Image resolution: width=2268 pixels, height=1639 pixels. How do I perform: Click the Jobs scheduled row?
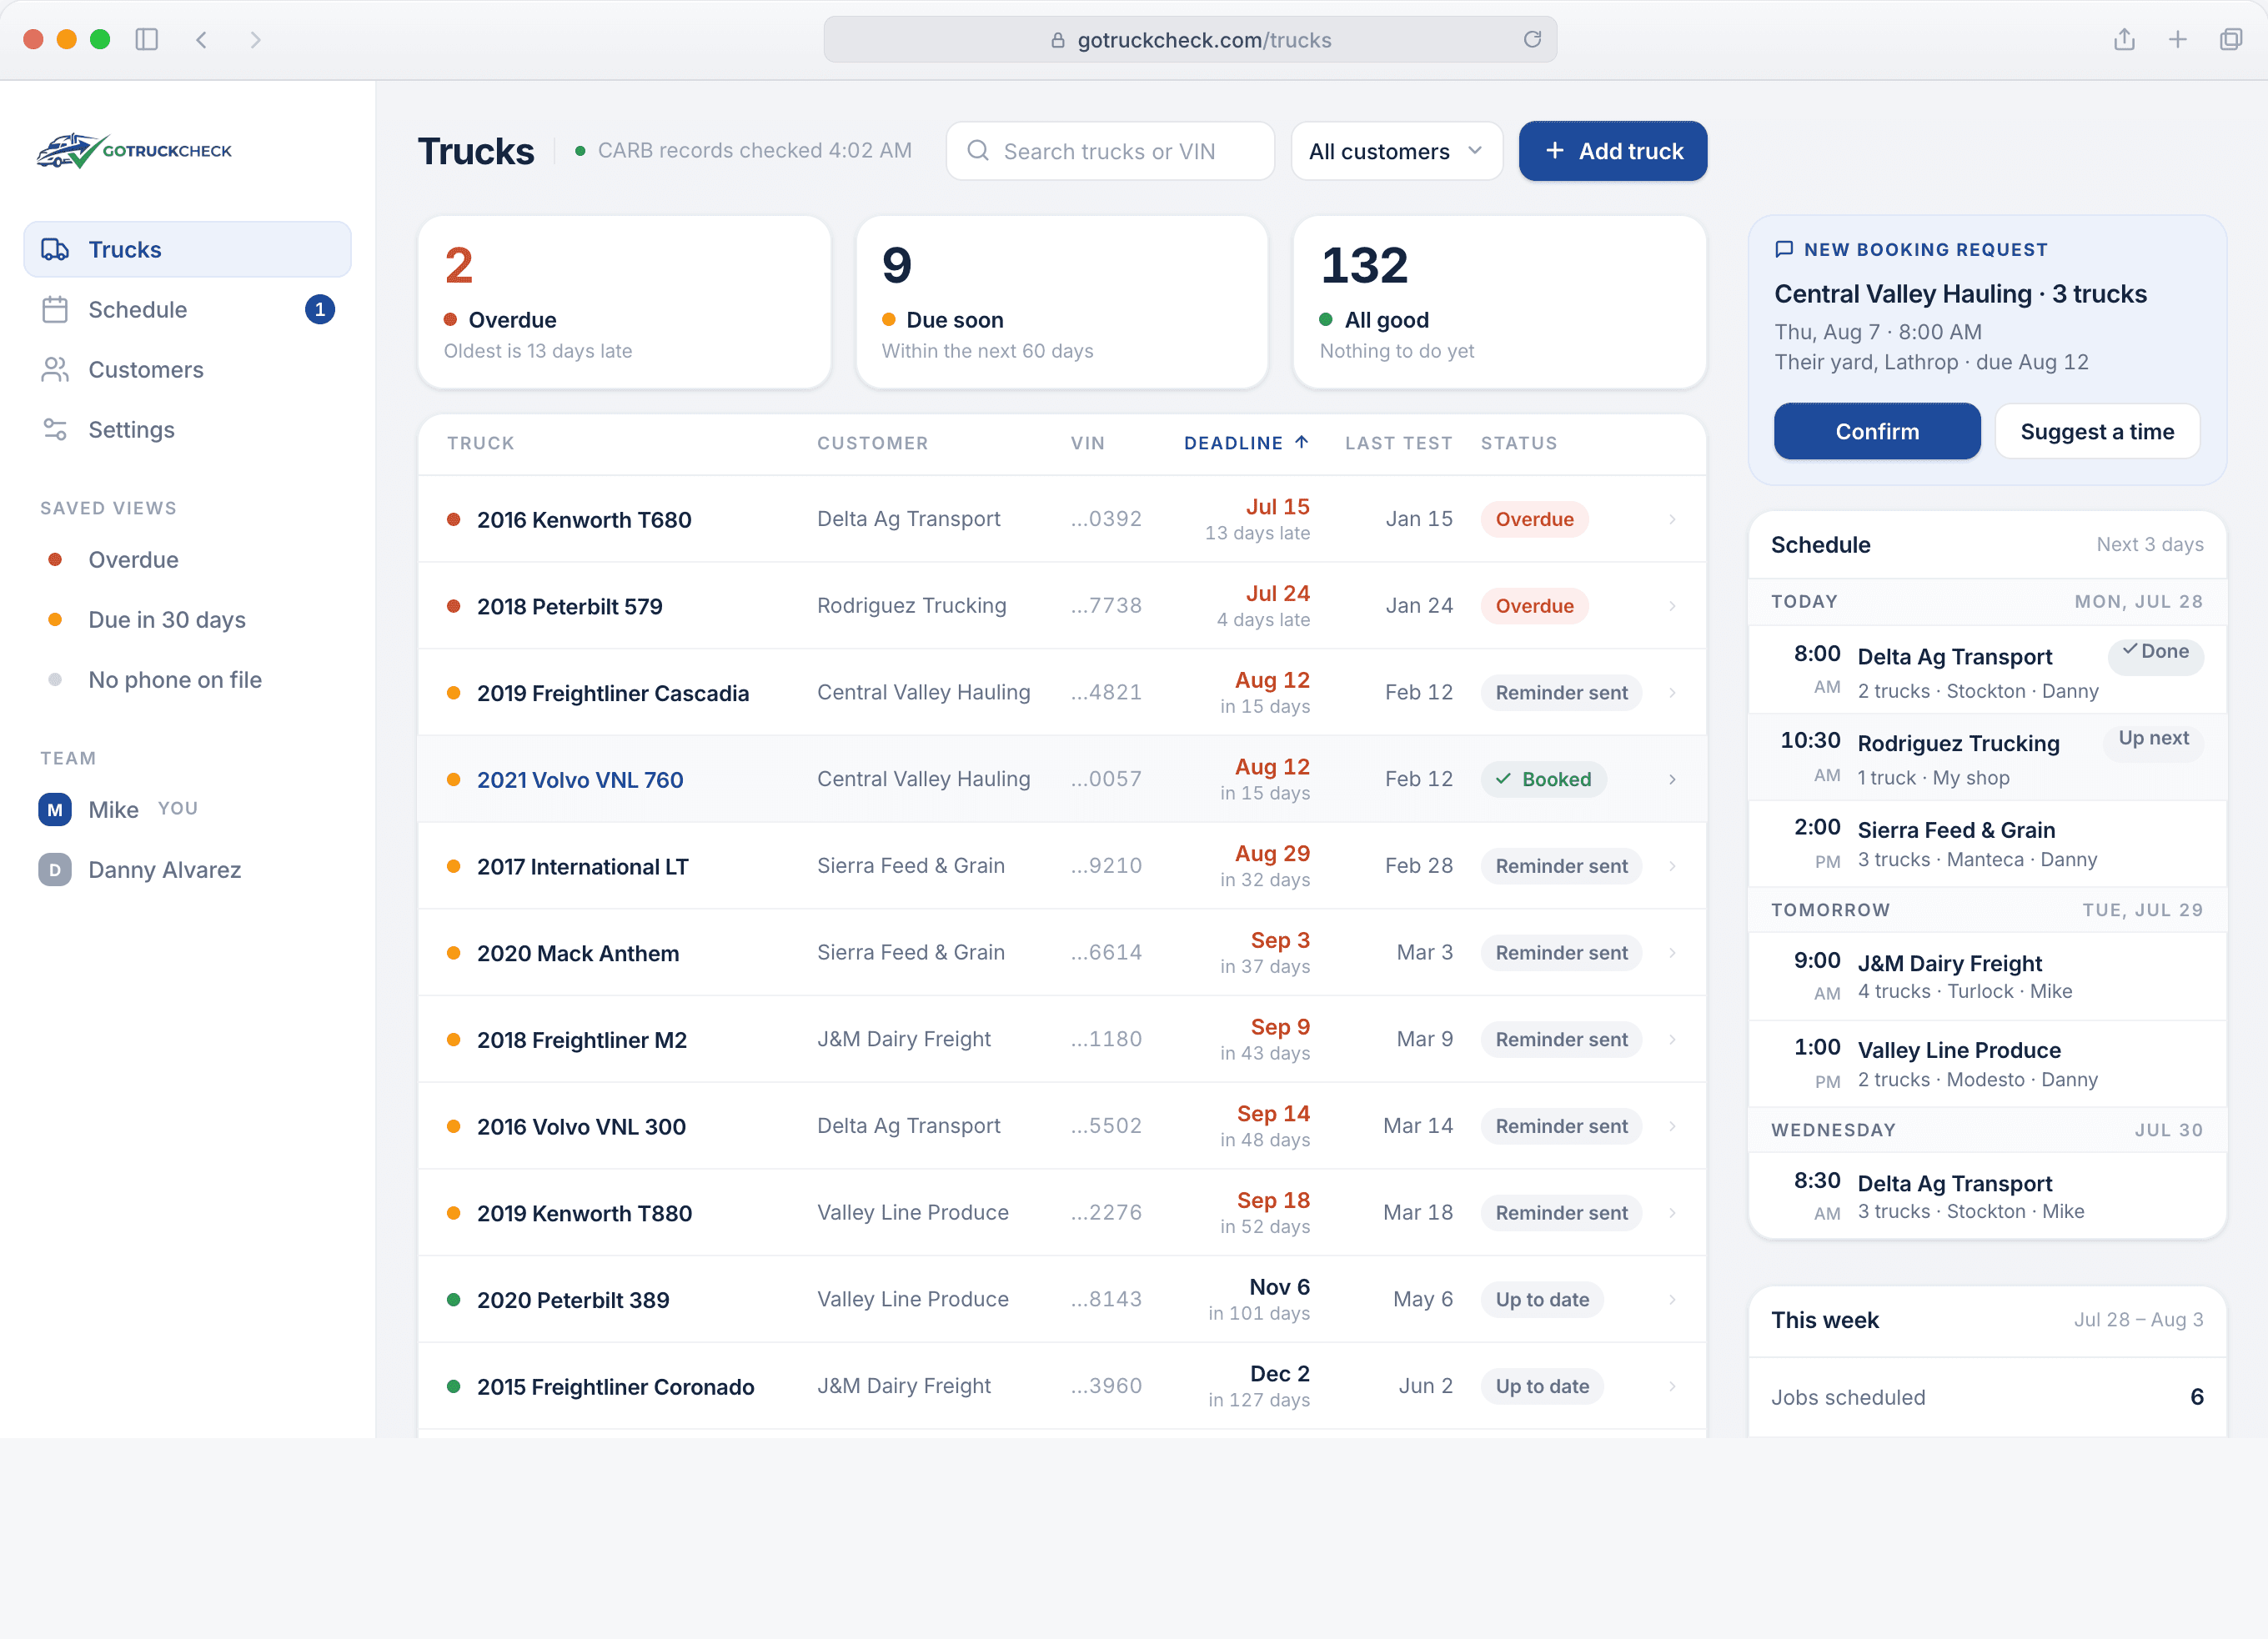(x=1987, y=1397)
